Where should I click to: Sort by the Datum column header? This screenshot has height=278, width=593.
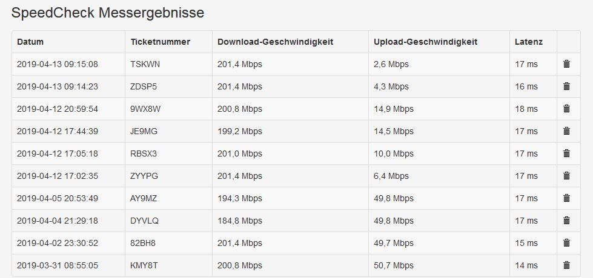click(30, 42)
